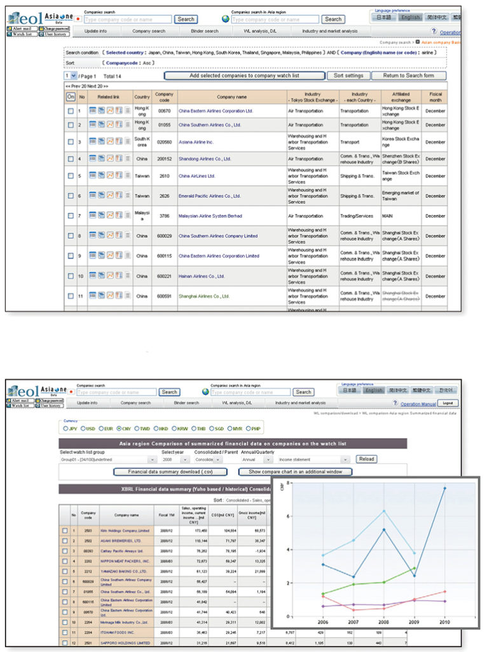This screenshot has width=487, height=652.
Task: Open the Select year dropdown showing 2008
Action: (x=175, y=460)
